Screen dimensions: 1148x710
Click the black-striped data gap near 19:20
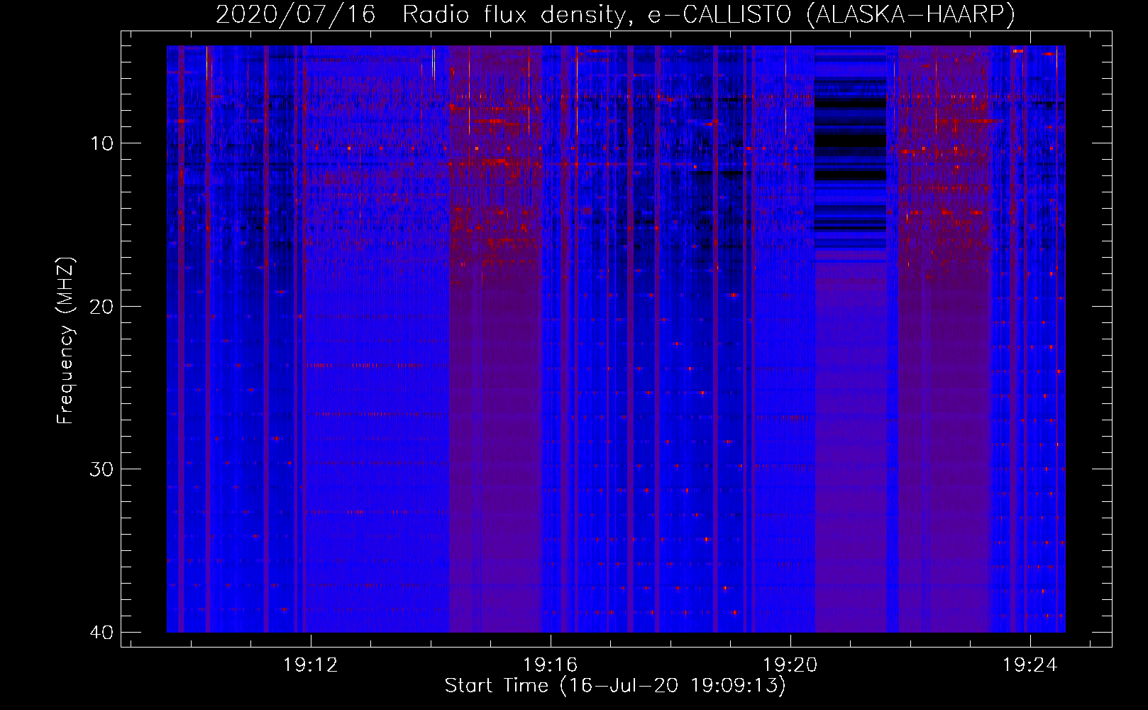pos(850,154)
